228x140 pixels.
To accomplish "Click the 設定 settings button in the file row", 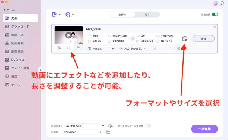I will 182,49.
